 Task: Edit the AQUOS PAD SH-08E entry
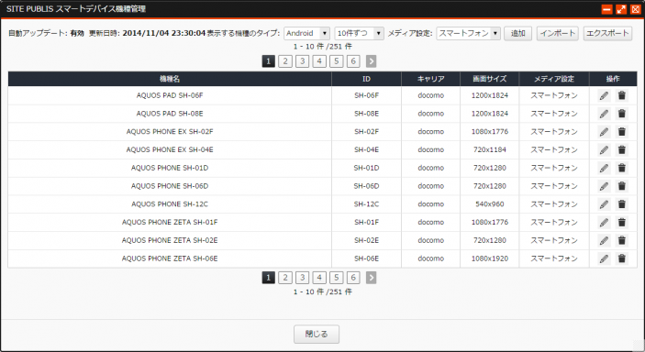point(604,114)
